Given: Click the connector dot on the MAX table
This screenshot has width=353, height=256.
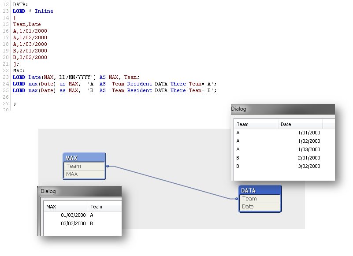Looking at the screenshot, I should [x=108, y=166].
